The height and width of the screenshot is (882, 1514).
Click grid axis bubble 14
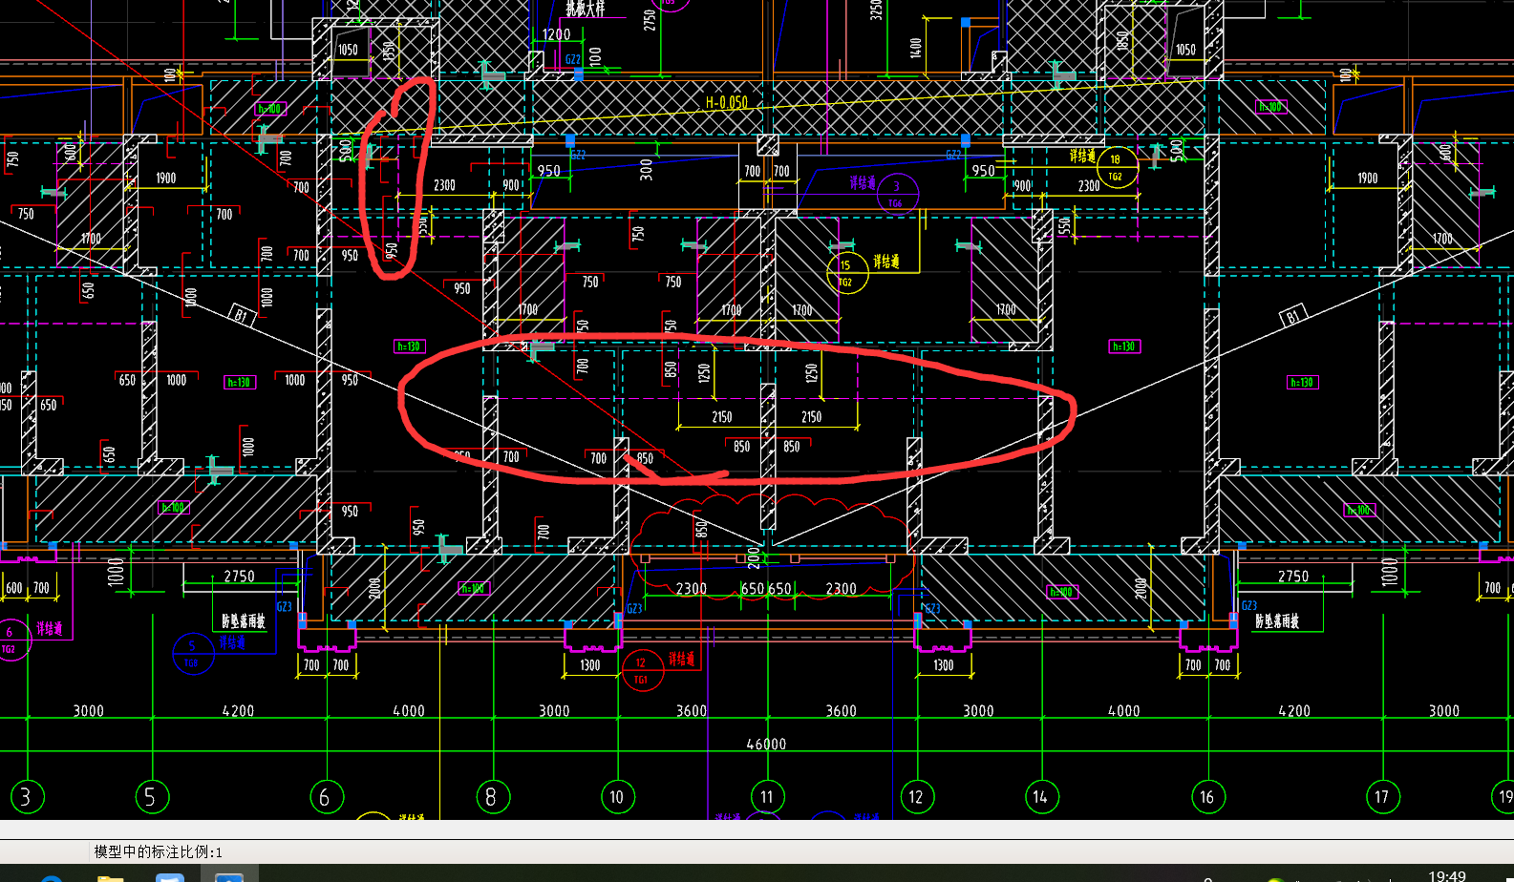pos(1041,796)
